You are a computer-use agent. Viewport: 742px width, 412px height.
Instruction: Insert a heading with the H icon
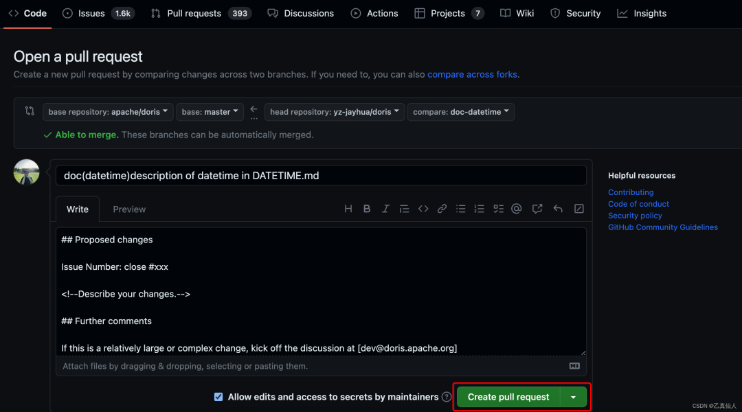tap(348, 209)
